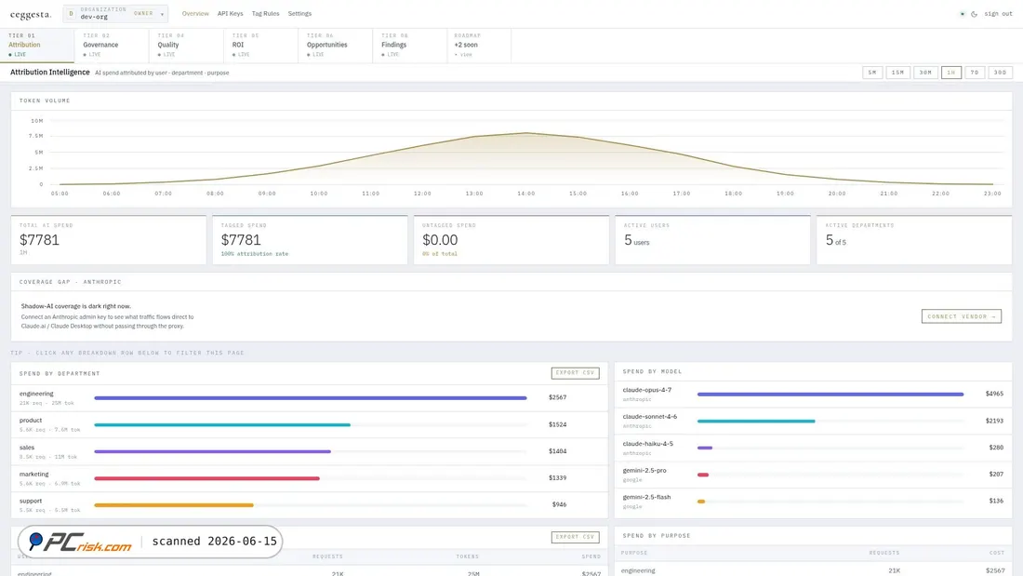Click the Active Users card

tap(712, 240)
